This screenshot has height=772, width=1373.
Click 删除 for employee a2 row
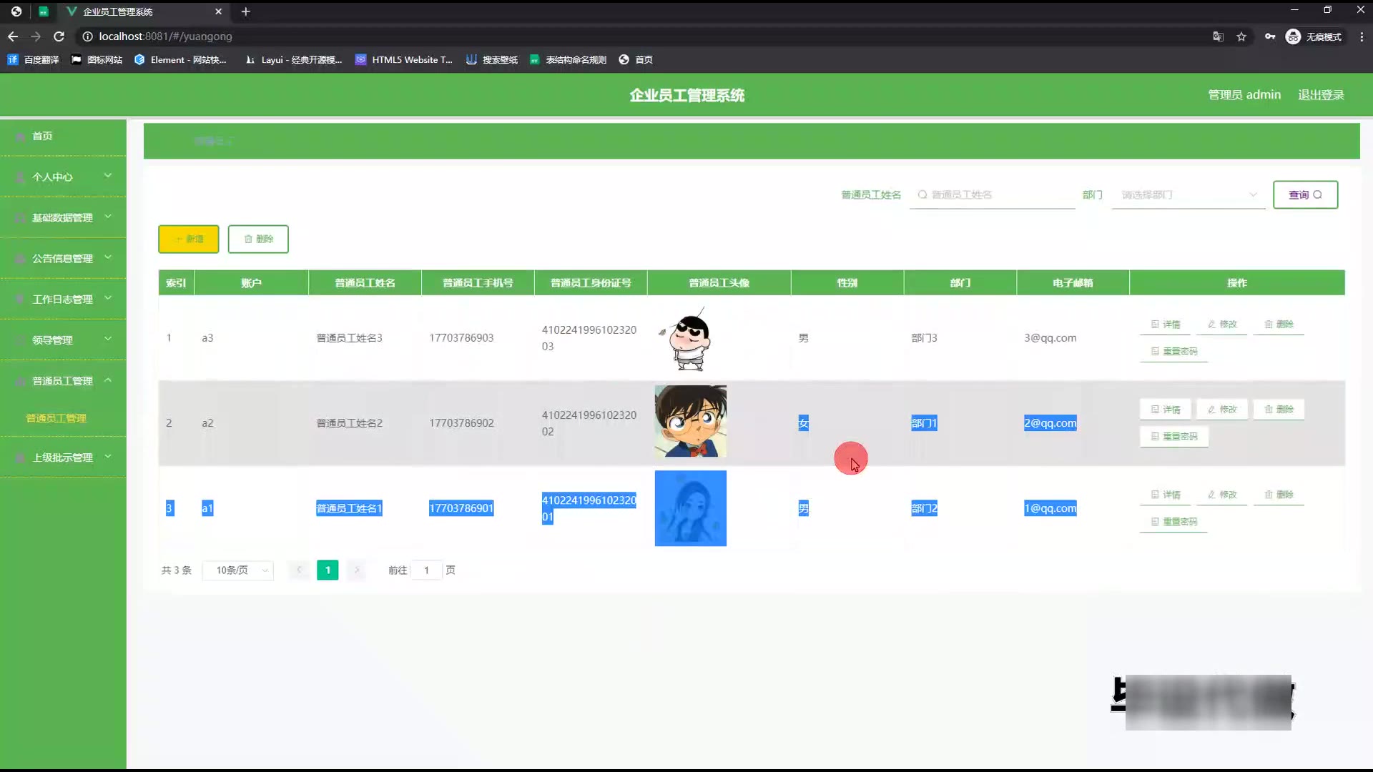pyautogui.click(x=1279, y=410)
